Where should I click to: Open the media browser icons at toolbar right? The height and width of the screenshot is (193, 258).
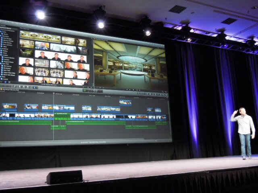point(155,94)
